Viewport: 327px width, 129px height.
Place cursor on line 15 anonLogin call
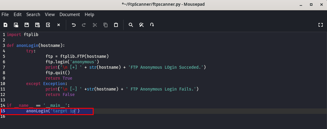[x=53, y=111]
